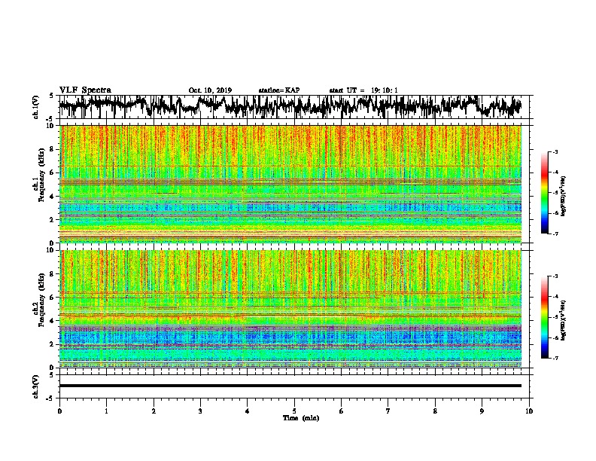
Task: Click the time axis tick label "1"
Action: tap(106, 411)
